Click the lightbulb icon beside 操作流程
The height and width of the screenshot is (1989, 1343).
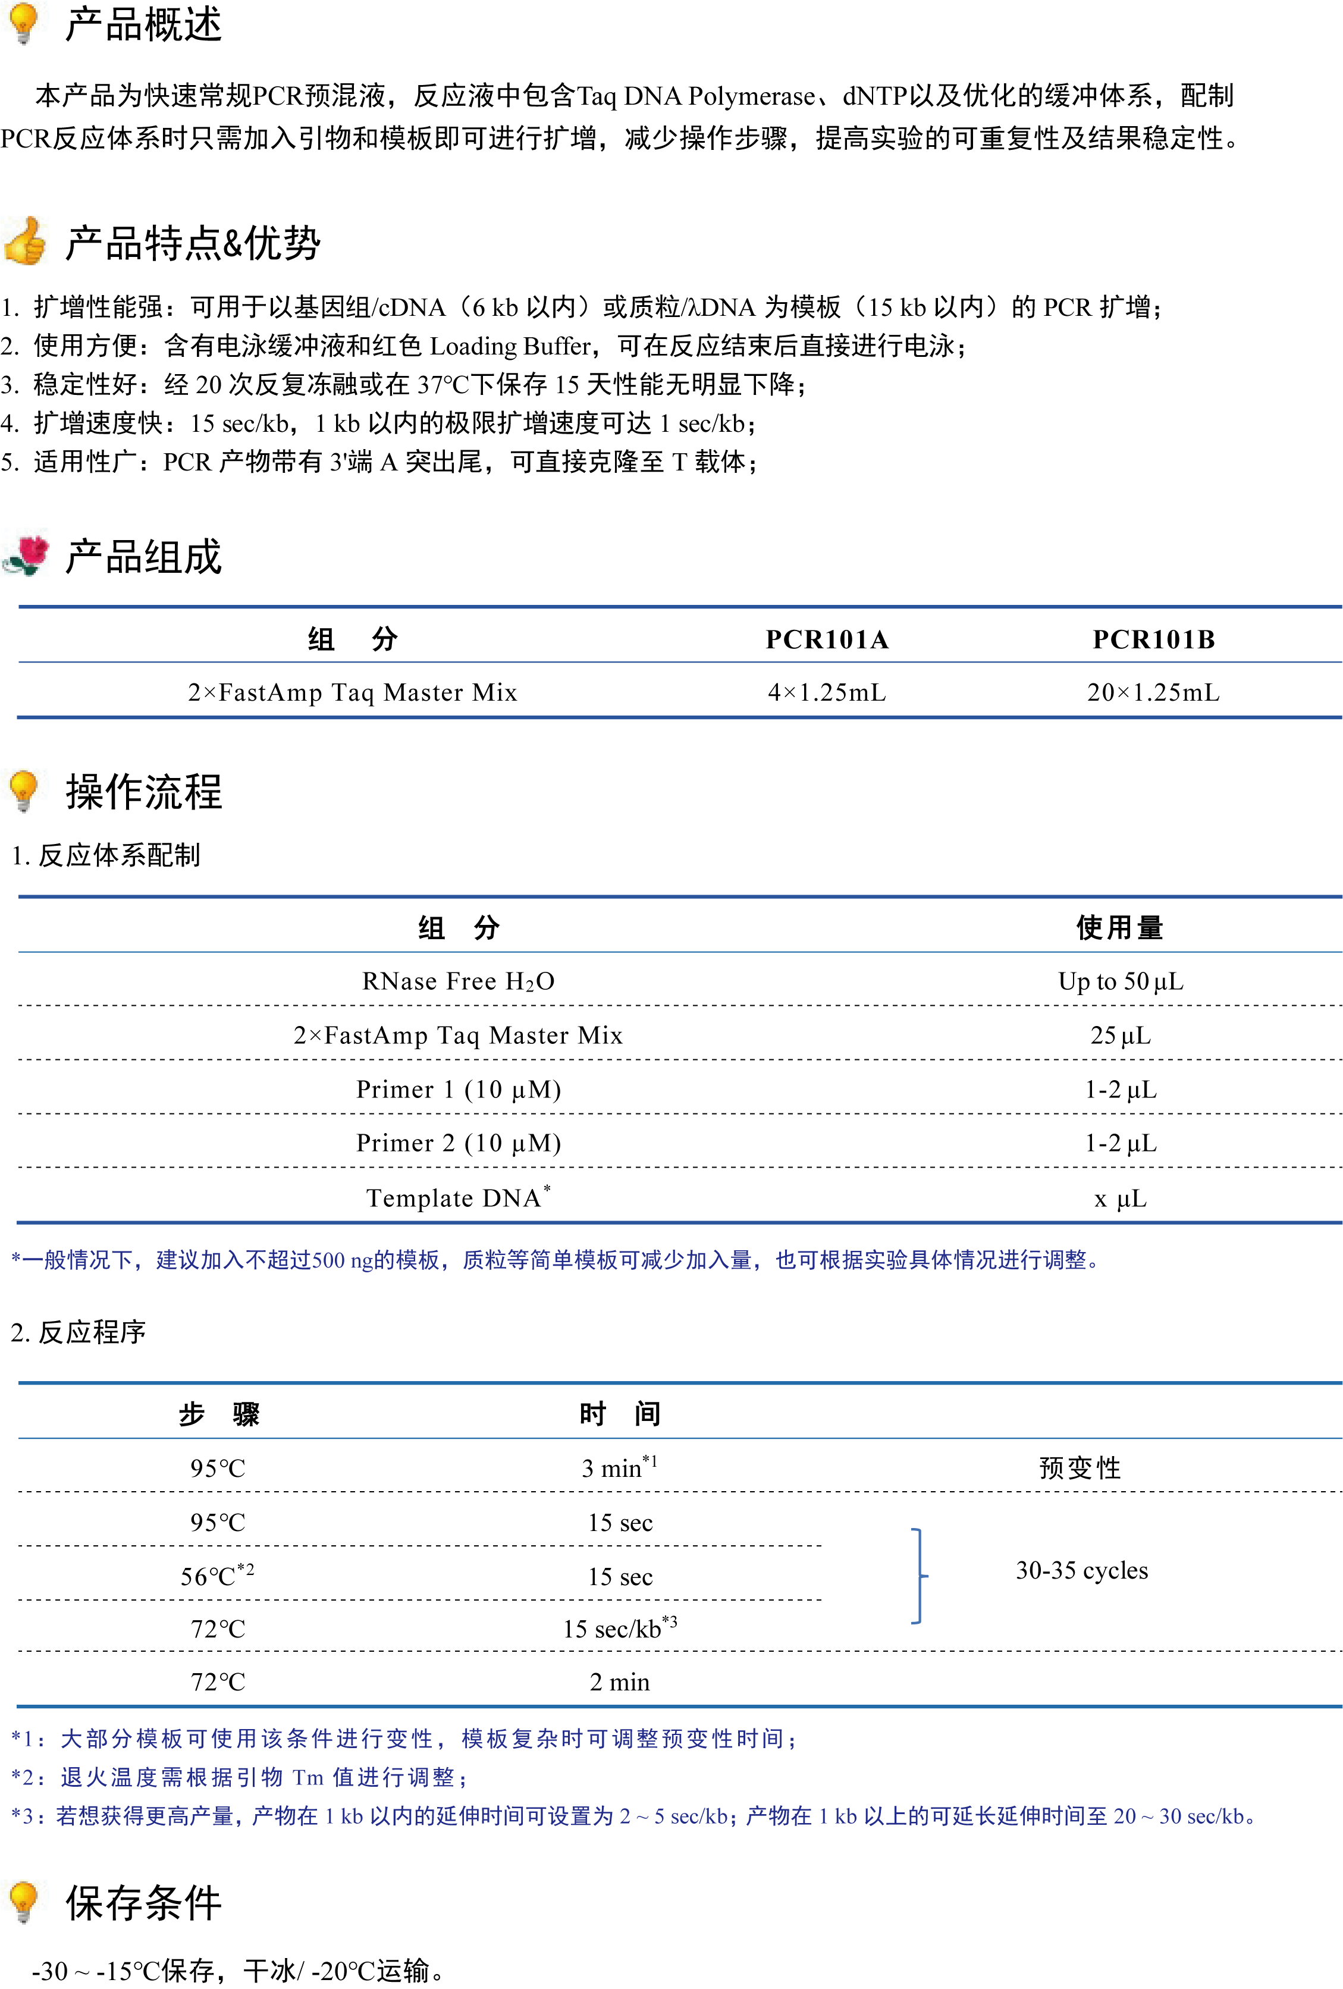23,790
